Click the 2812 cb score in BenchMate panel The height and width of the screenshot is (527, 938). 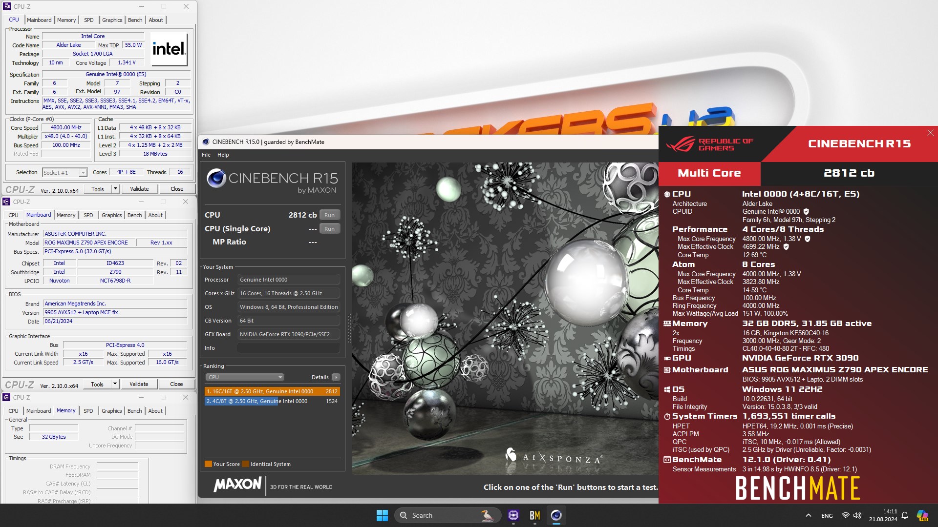pyautogui.click(x=849, y=173)
